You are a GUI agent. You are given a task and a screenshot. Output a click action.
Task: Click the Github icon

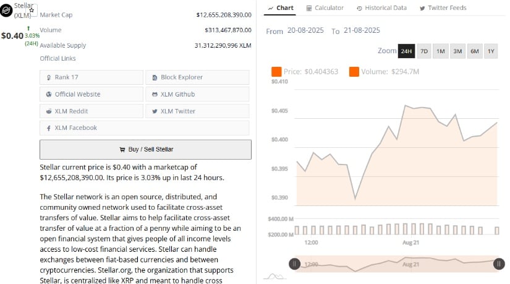155,95
